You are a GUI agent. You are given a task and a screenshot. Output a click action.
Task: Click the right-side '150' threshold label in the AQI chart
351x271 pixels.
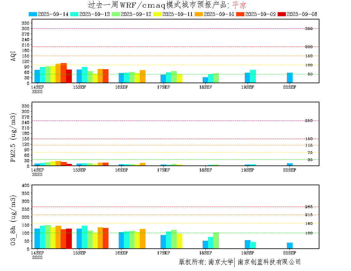pos(309,56)
